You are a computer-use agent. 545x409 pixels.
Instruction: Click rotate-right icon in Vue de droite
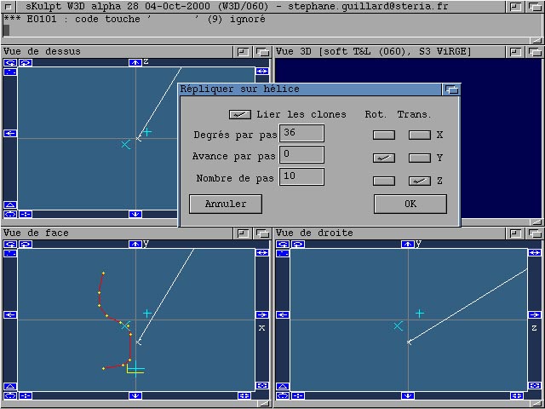pyautogui.click(x=298, y=245)
